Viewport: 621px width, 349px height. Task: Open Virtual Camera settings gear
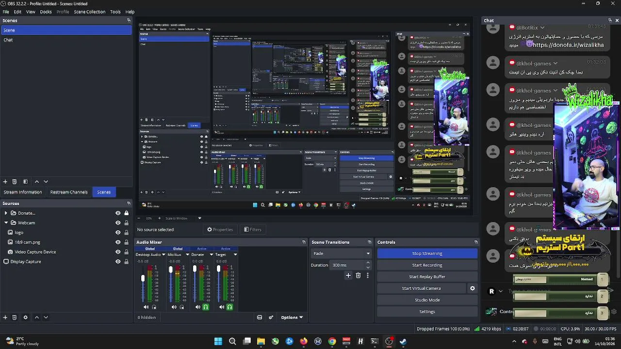(x=472, y=288)
